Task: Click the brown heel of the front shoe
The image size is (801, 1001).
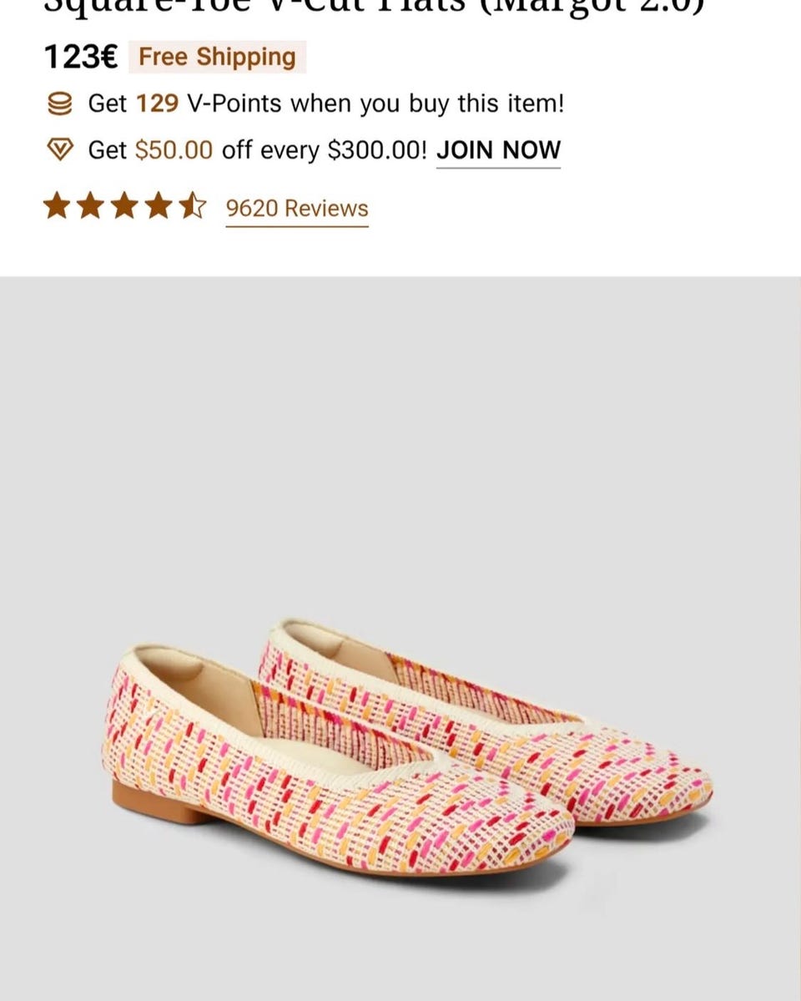Action: pos(159,802)
